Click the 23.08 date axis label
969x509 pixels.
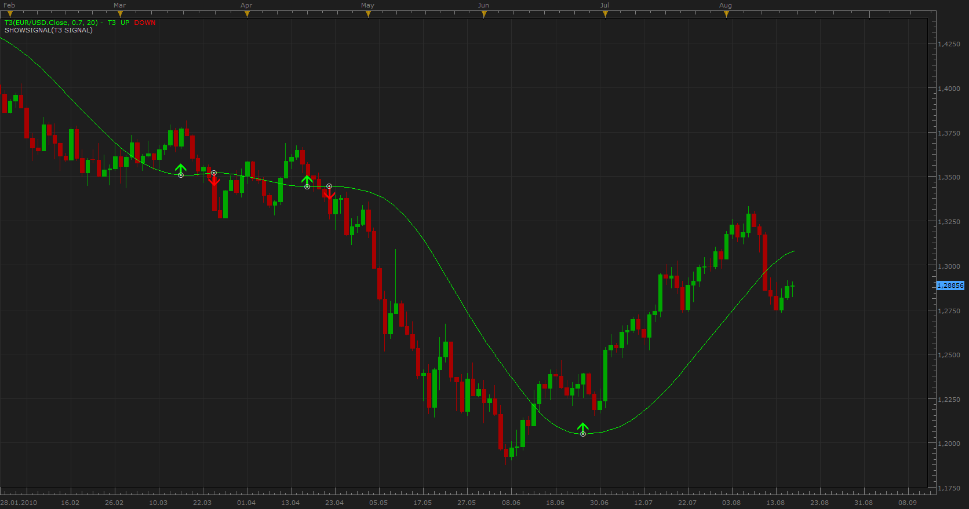pos(819,503)
